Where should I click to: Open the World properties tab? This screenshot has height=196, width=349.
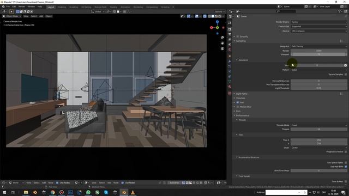pyautogui.click(x=230, y=50)
